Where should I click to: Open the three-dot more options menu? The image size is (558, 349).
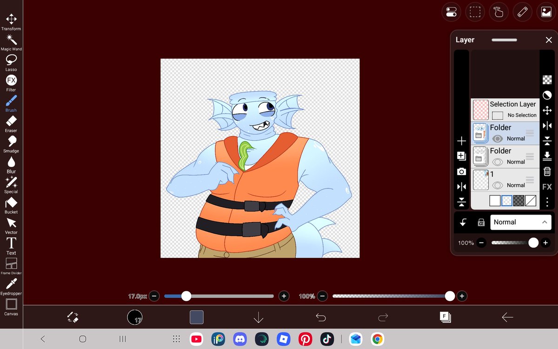pyautogui.click(x=547, y=202)
